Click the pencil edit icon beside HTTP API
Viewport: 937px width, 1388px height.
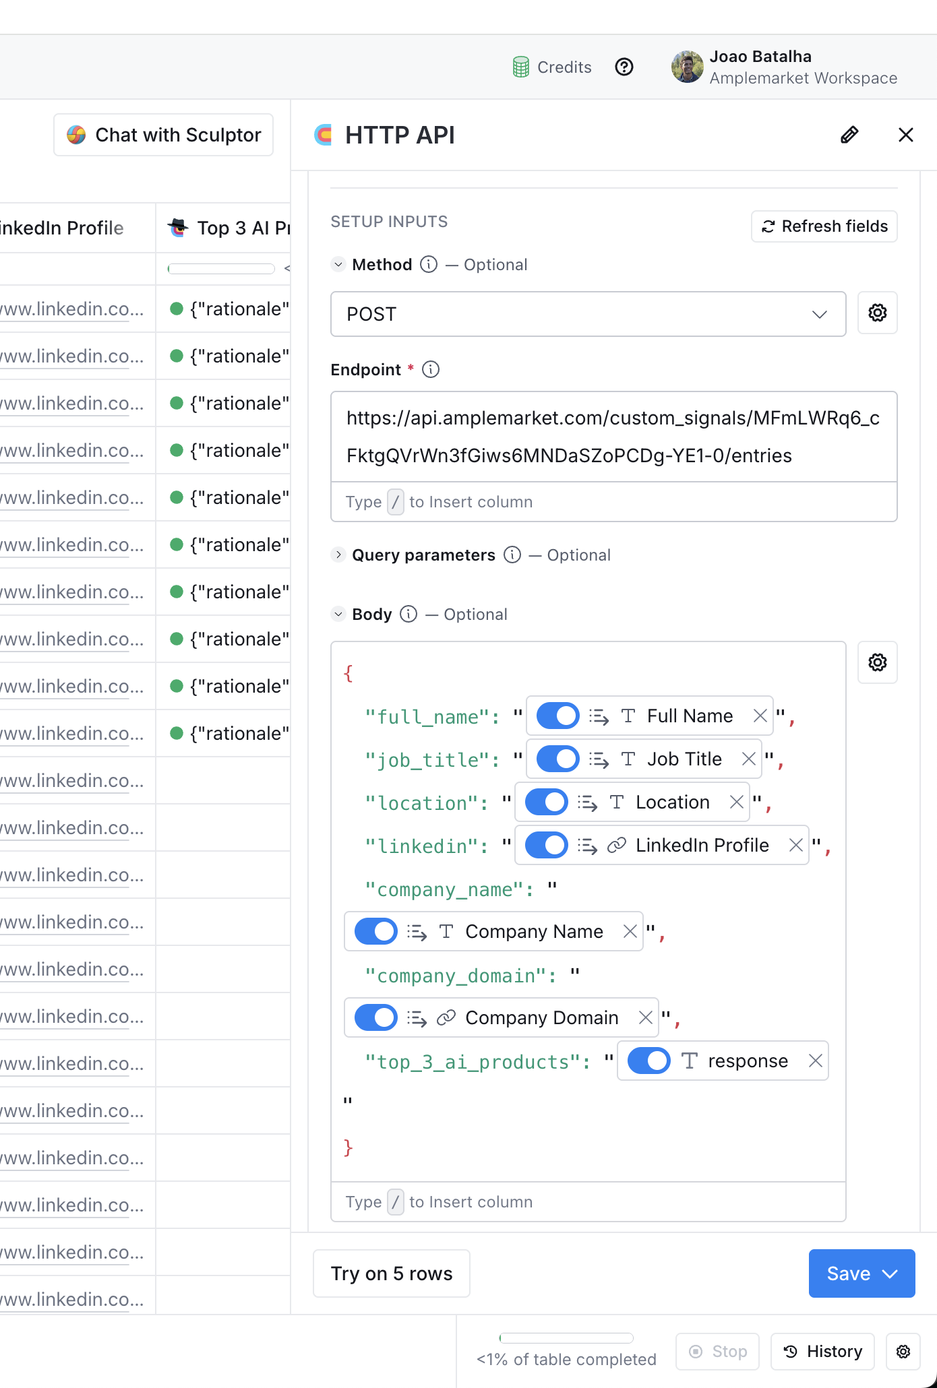coord(849,135)
